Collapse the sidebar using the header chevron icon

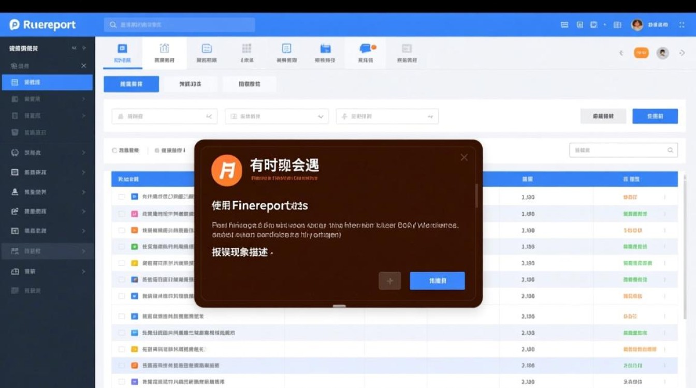74,48
